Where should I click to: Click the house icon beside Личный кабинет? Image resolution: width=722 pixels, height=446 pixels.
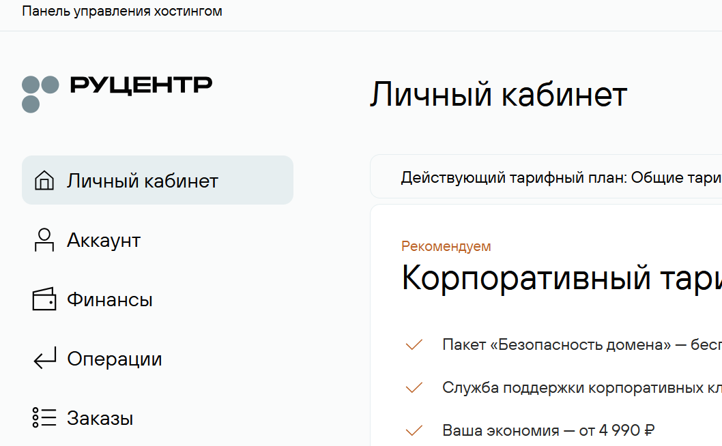point(44,181)
